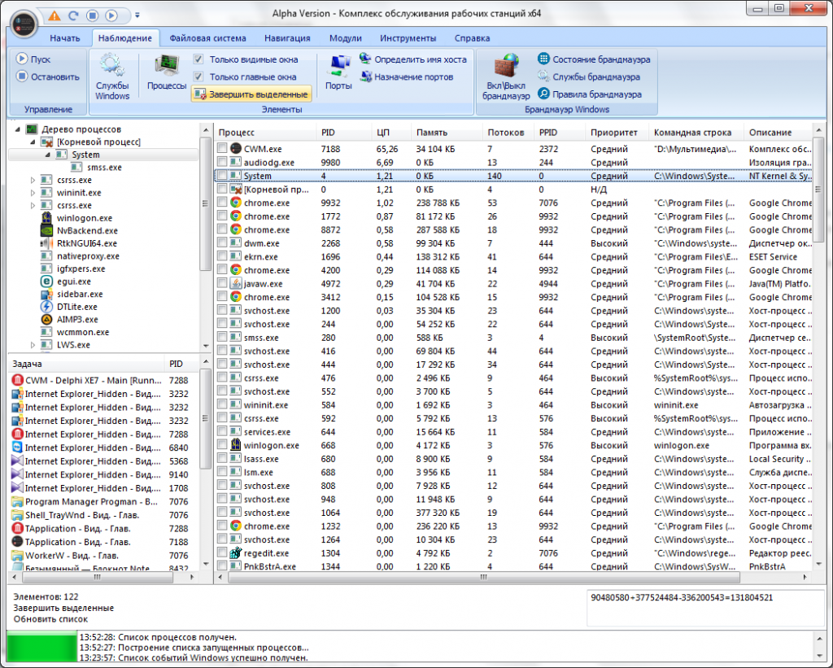Click the Процессы monitor icon
The image size is (833, 668).
[x=167, y=65]
